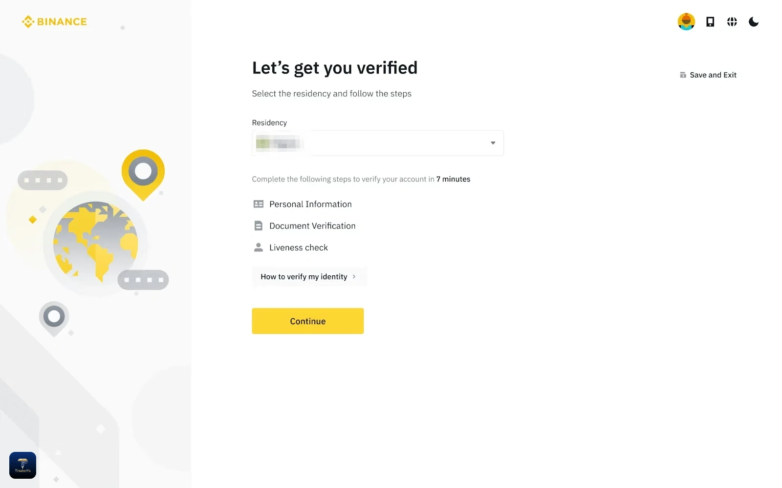Image resolution: width=782 pixels, height=488 pixels.
Task: Click chevron beside How to verify
Action: (354, 277)
